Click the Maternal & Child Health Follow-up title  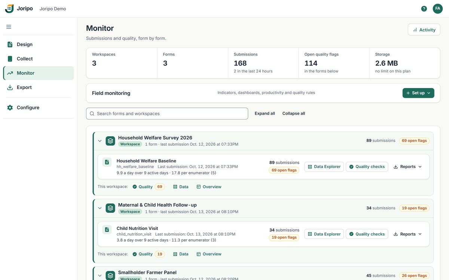pos(158,205)
